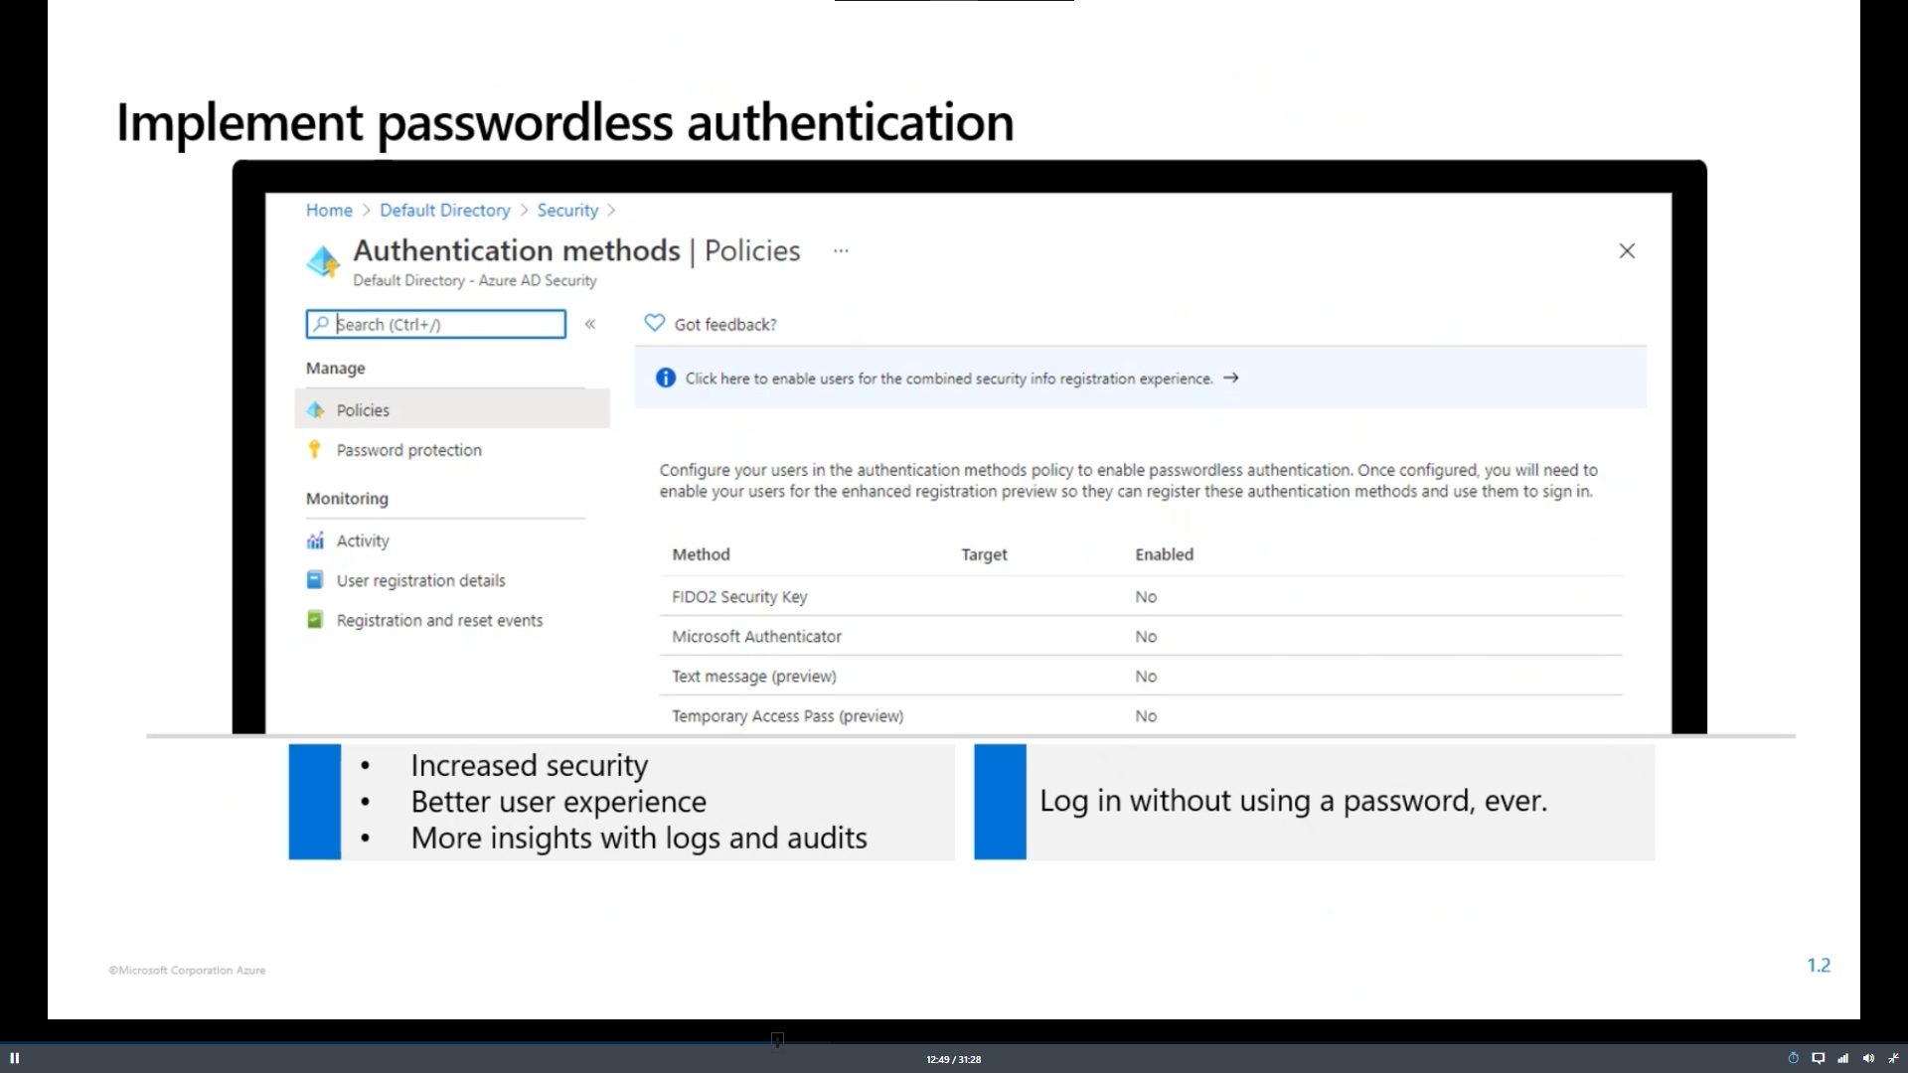Viewport: 1908px width, 1073px height.
Task: Click the magnifier icon in search box
Action: [x=321, y=324]
